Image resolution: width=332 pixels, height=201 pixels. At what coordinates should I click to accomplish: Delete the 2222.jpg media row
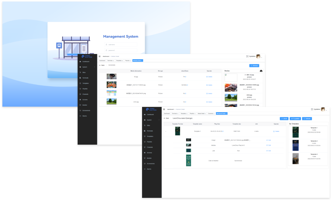(209, 102)
